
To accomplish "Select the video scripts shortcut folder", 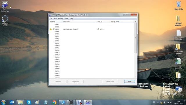I will pos(179,49).
